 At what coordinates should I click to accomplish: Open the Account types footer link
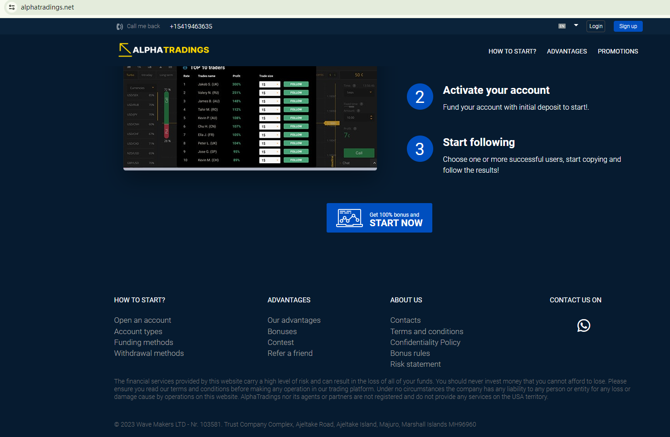pyautogui.click(x=138, y=331)
